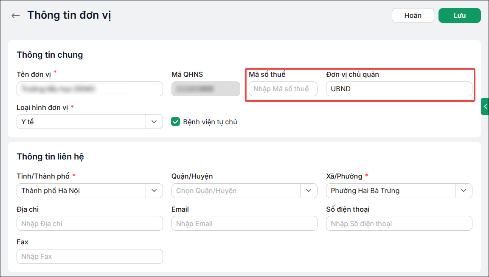Expand the Quận/Huyện dropdown arrow

point(309,191)
